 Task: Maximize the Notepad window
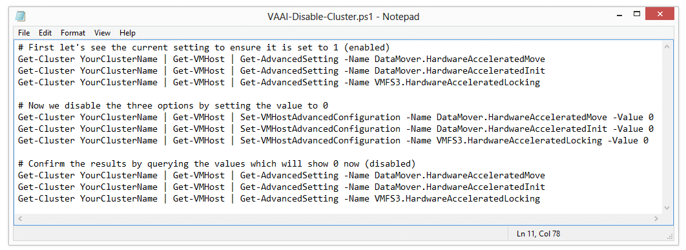pos(636,16)
